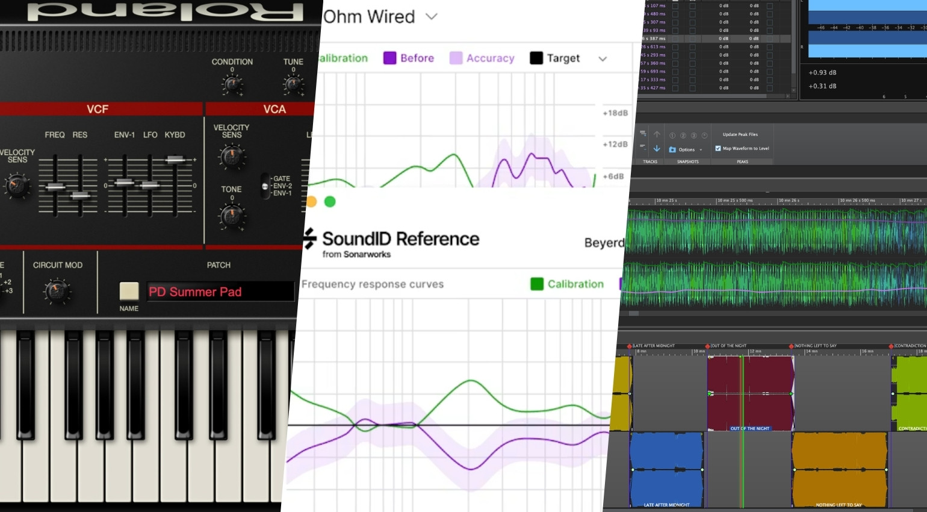Click the green window dot in SoundID
The height and width of the screenshot is (512, 927).
click(x=330, y=201)
